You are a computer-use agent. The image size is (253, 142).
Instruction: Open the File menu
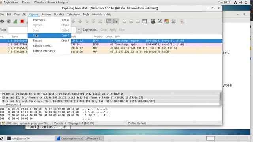[2, 14]
